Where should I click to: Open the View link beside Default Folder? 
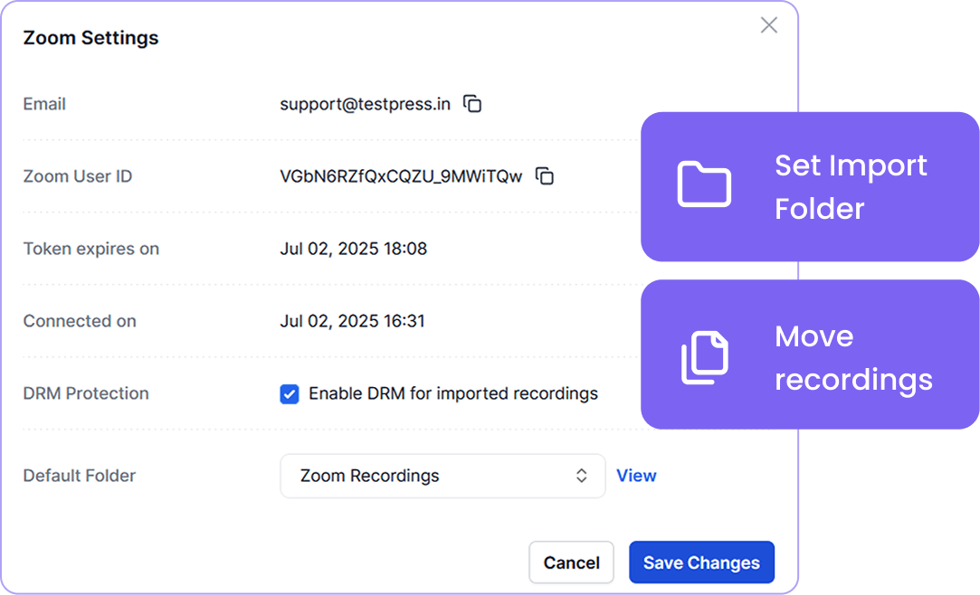636,476
